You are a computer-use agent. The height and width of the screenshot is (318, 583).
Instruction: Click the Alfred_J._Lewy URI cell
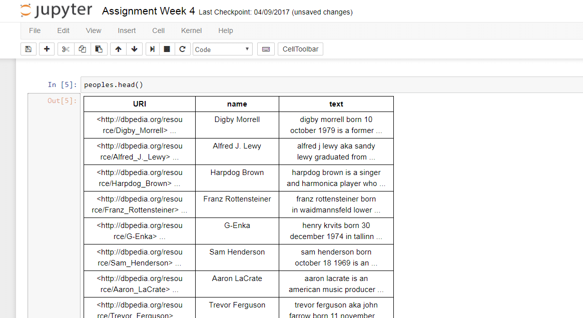(x=140, y=151)
